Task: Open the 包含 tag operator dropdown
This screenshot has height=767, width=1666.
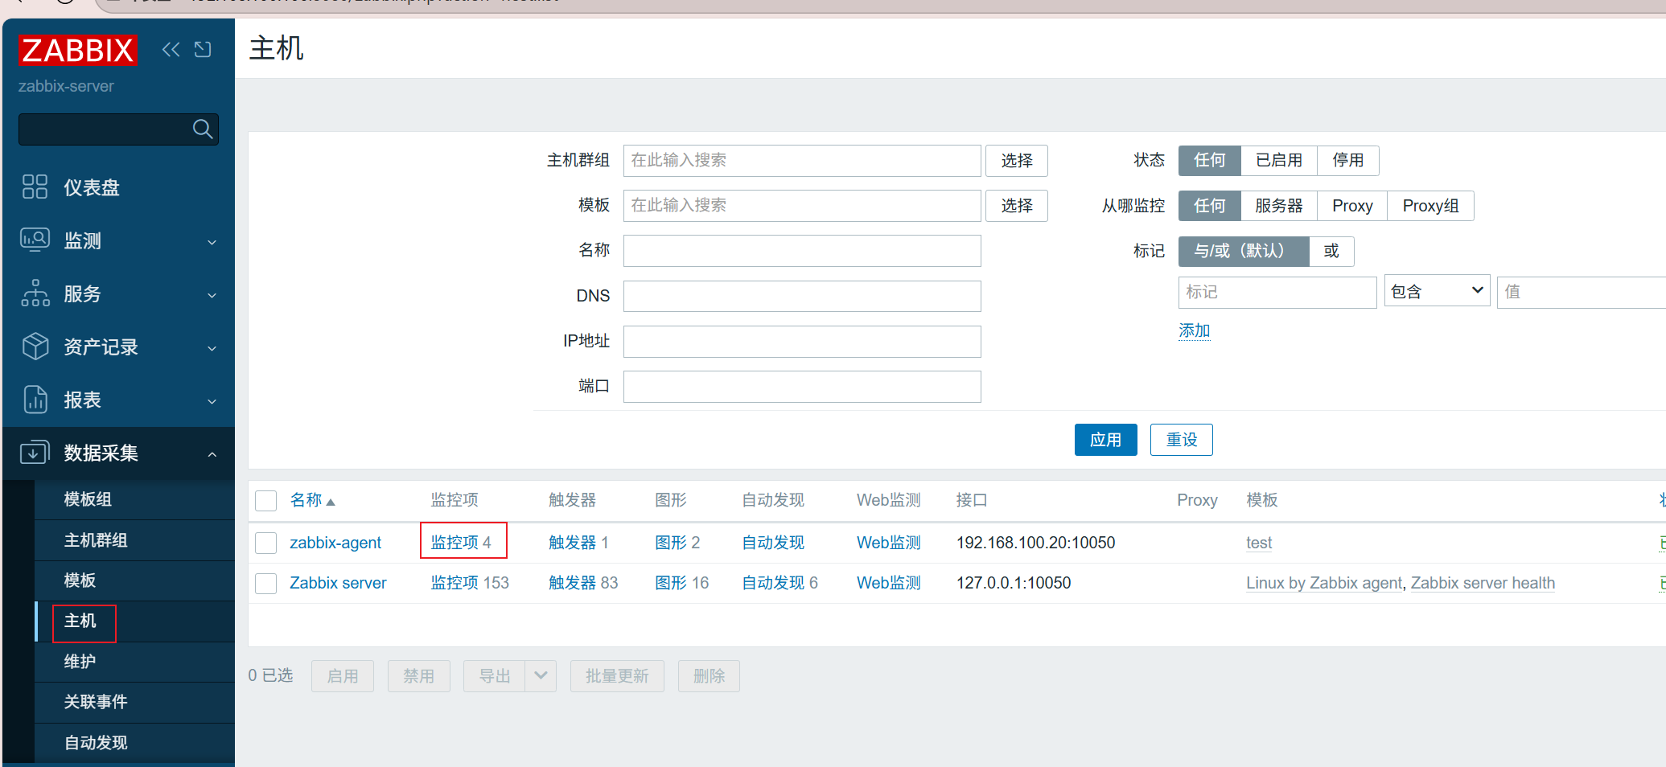Action: point(1437,291)
